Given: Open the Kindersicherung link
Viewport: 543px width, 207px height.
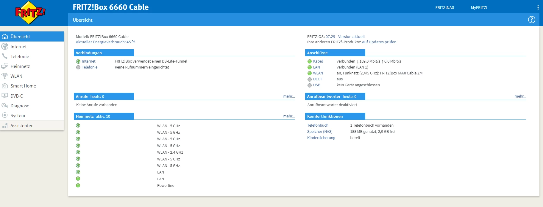Looking at the screenshot, I should [321, 138].
